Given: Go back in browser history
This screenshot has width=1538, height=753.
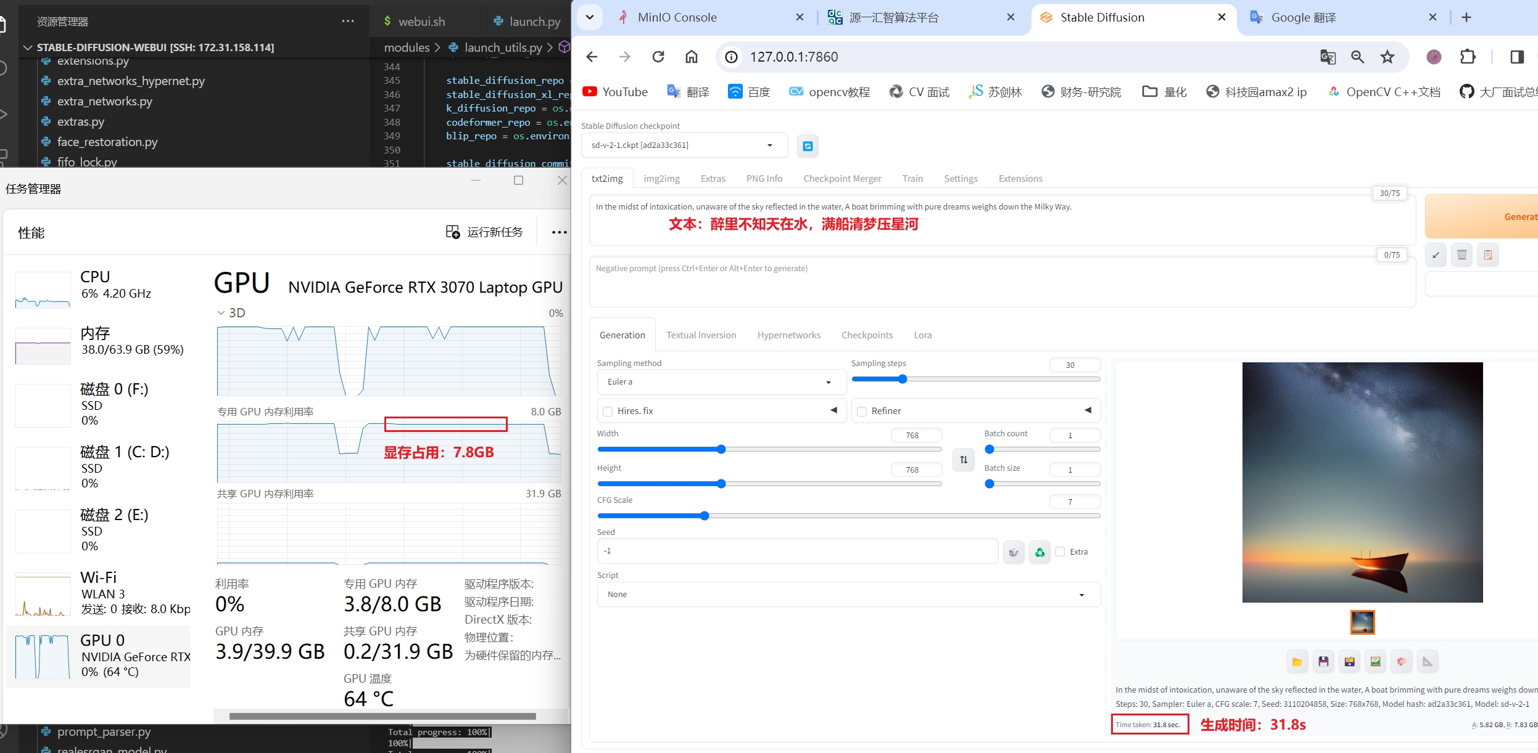Looking at the screenshot, I should pyautogui.click(x=592, y=57).
